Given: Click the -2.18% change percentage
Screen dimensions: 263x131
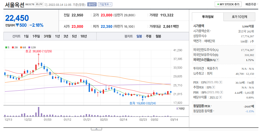Looking at the screenshot, I should point(36,25).
